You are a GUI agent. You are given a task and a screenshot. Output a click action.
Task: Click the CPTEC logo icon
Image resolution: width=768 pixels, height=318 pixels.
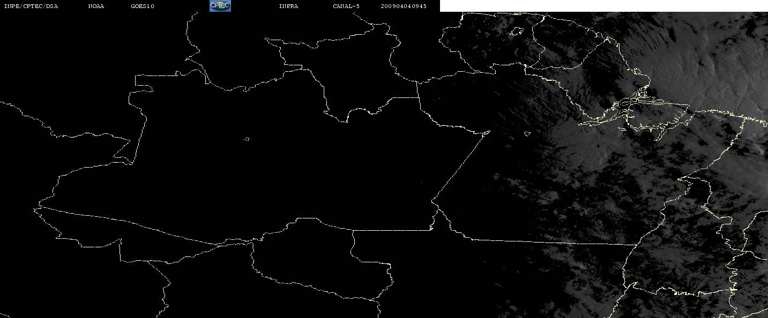click(x=220, y=6)
